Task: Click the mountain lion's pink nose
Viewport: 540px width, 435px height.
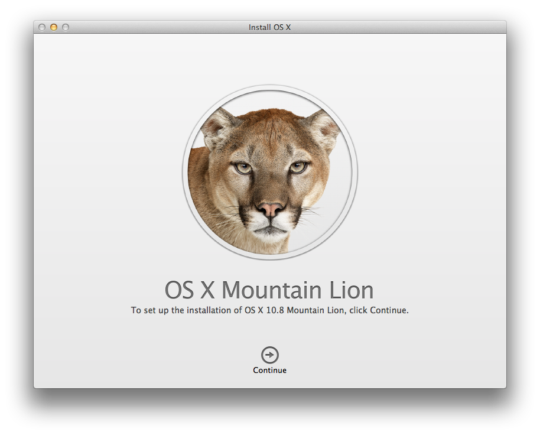Action: coord(271,209)
